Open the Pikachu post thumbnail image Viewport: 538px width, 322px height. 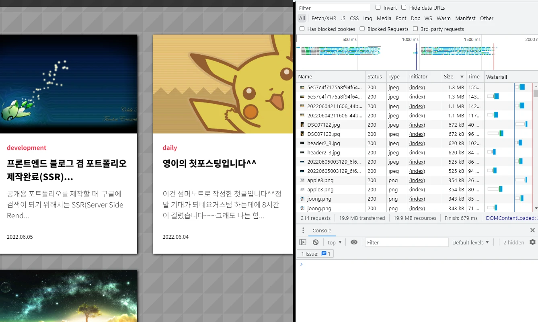tap(223, 84)
